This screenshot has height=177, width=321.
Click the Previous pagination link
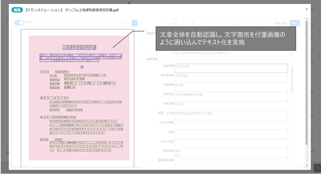[x=124, y=23]
